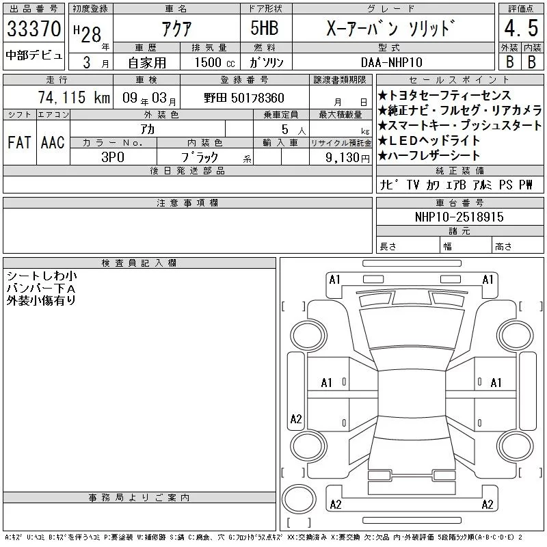Click the chassis number NHP10-2518915
The width and height of the screenshot is (547, 547).
459,217
